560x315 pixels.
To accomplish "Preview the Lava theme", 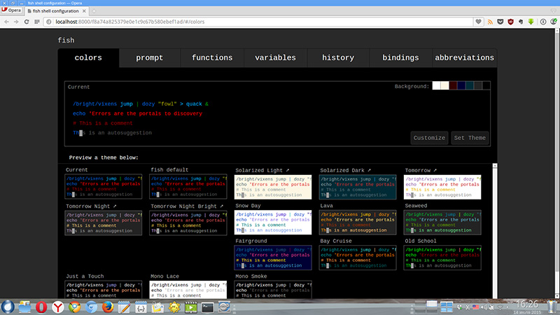I will point(358,222).
